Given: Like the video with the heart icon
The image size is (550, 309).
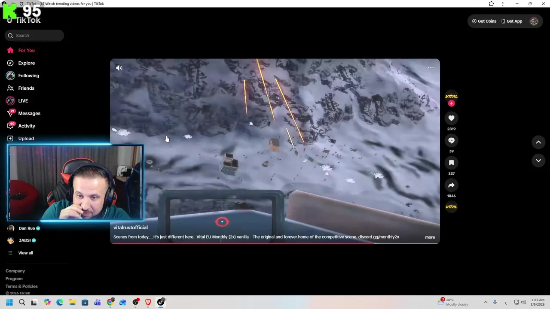Looking at the screenshot, I should pos(451,118).
